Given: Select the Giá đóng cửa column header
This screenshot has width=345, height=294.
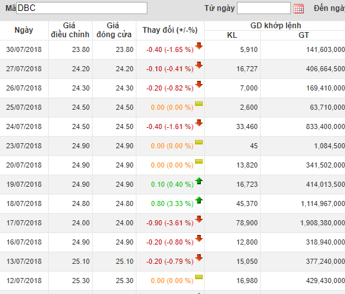Looking at the screenshot, I should coord(114,30).
